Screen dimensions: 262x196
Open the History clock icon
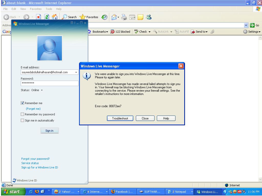coord(104,17)
